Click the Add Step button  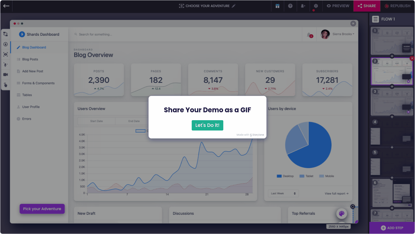[x=392, y=228]
